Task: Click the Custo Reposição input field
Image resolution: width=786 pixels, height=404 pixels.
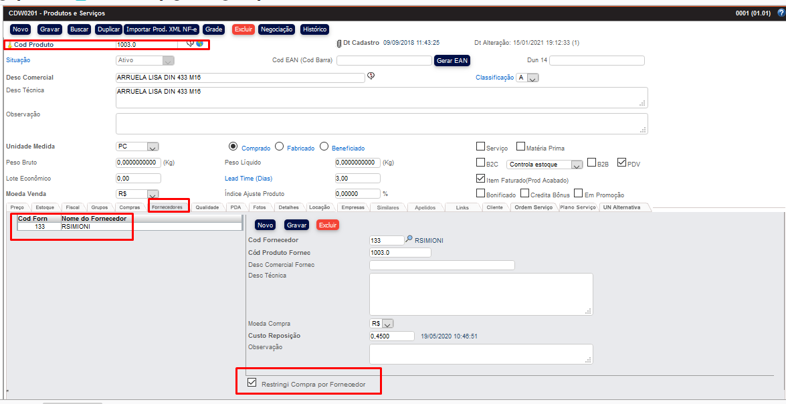Action: pos(391,336)
